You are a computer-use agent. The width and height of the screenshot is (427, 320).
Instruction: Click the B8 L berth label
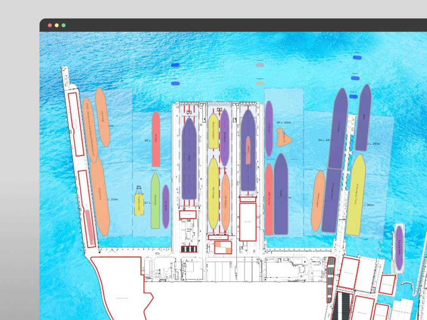click(x=147, y=141)
